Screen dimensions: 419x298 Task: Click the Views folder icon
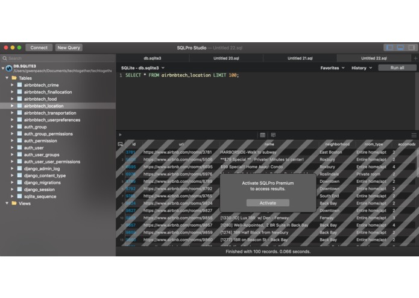(14, 203)
